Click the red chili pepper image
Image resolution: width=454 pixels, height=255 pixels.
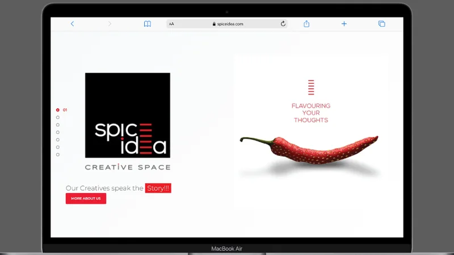point(309,150)
